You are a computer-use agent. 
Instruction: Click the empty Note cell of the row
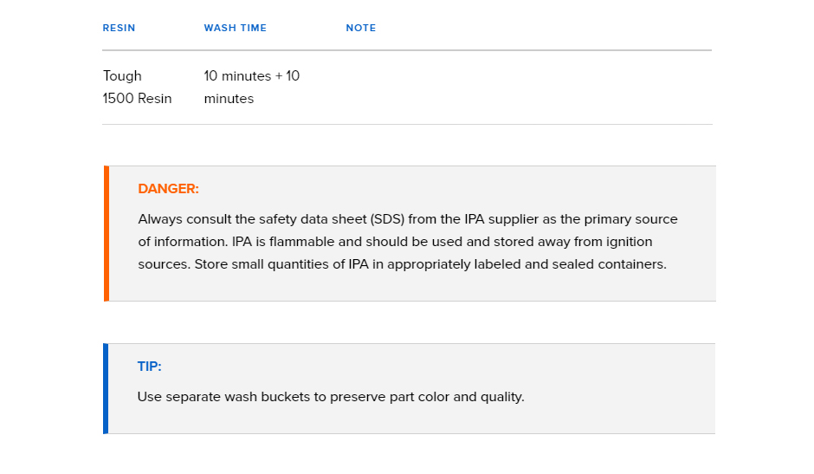(528, 88)
